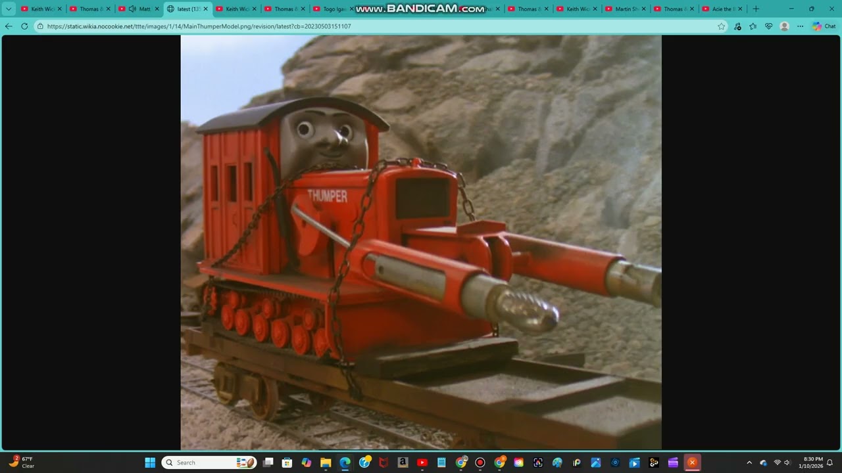Open browser extensions menu
This screenshot has width=842, height=473.
[737, 26]
